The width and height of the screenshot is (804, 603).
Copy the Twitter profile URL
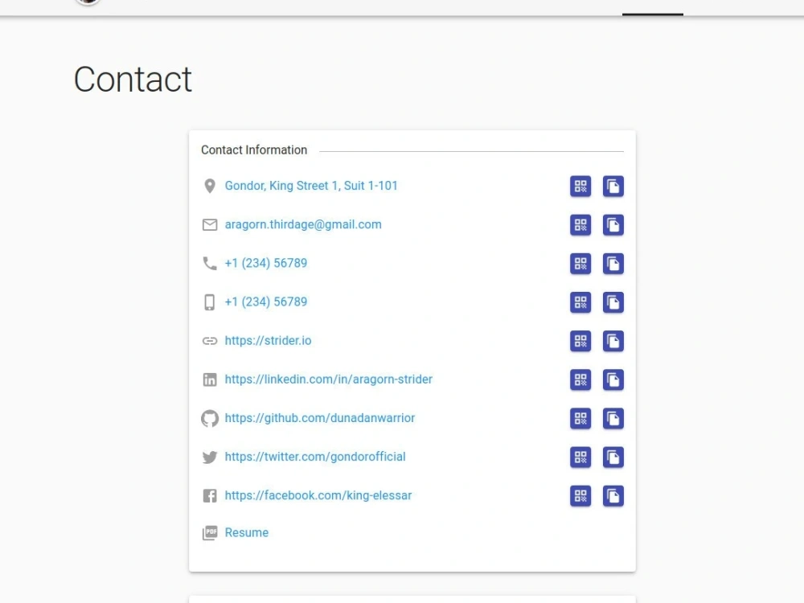coord(613,457)
